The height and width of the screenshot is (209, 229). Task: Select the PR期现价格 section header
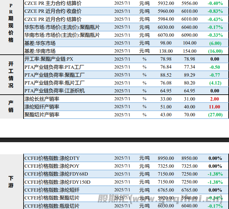click(11, 23)
